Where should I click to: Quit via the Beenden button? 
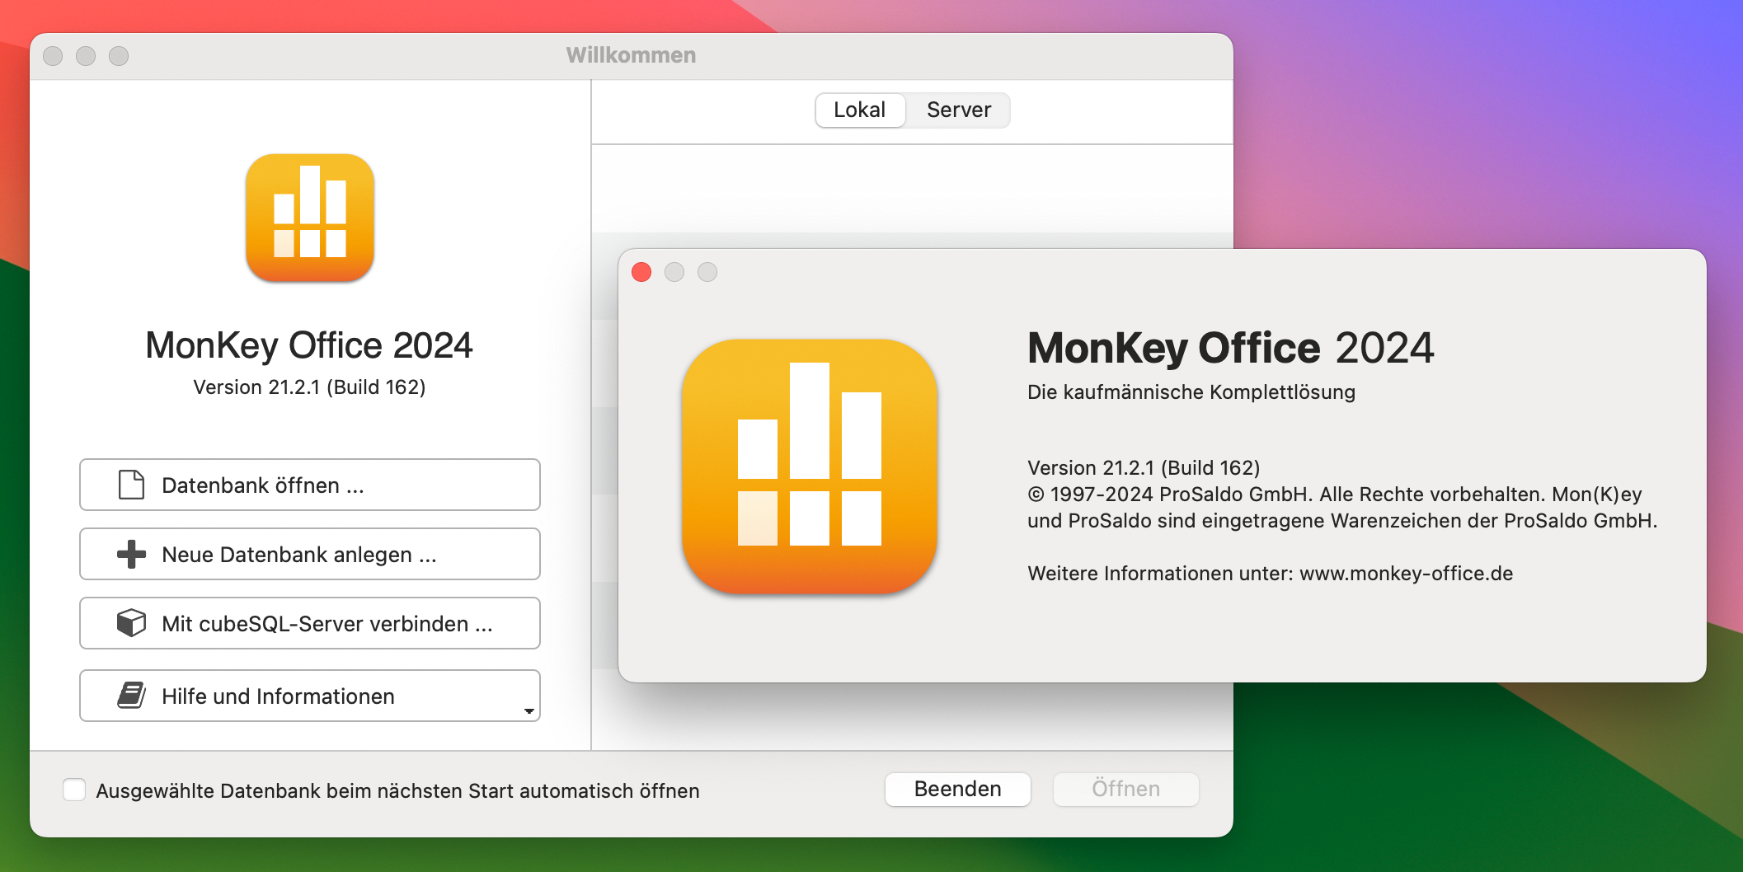tap(958, 789)
